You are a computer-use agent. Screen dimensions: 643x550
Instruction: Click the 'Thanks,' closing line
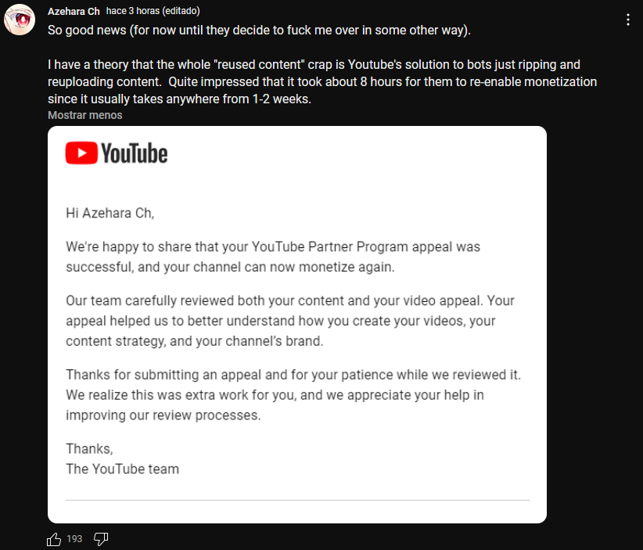[x=89, y=449]
